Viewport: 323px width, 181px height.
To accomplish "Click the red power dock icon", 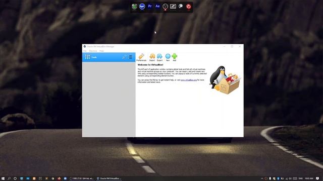I will point(188,7).
